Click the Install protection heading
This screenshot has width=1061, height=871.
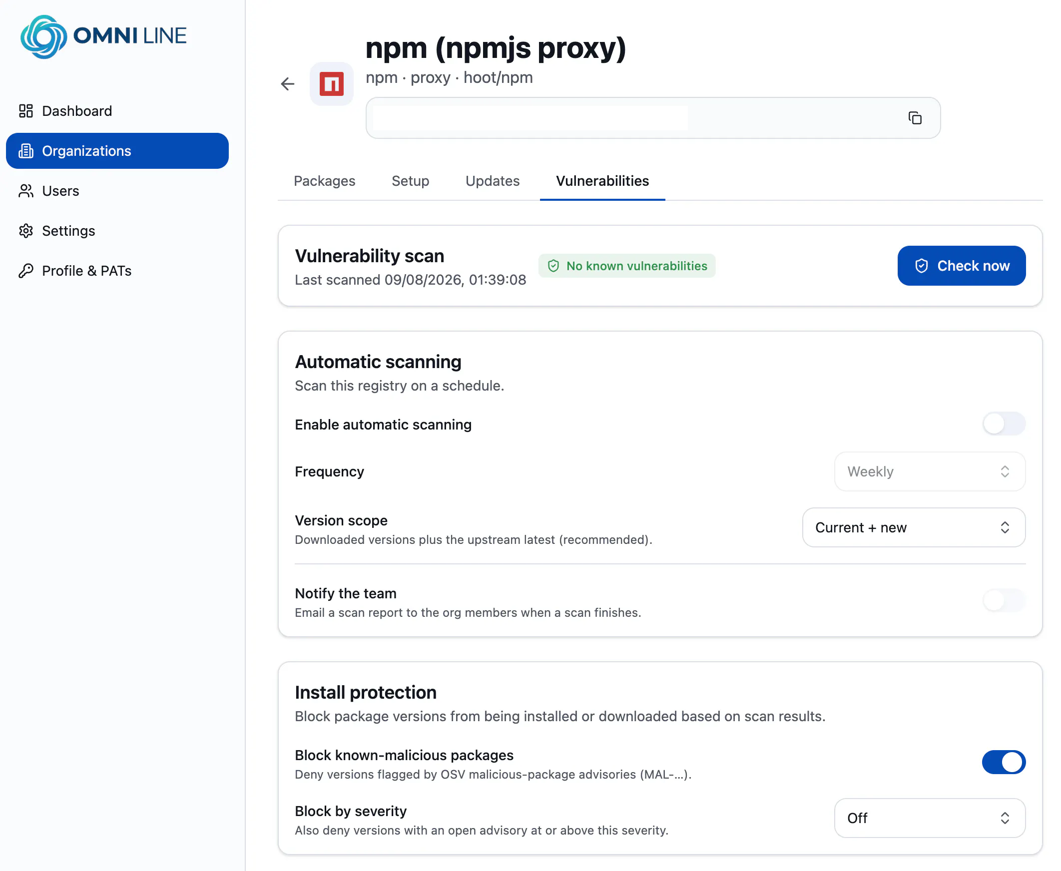click(365, 692)
